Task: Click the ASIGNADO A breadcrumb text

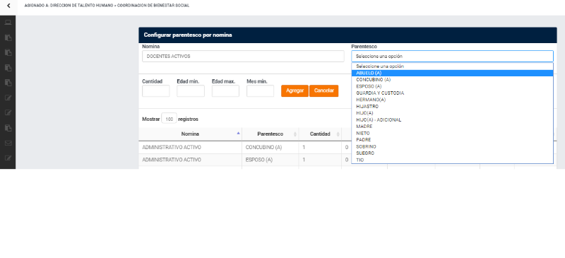Action: (x=107, y=6)
